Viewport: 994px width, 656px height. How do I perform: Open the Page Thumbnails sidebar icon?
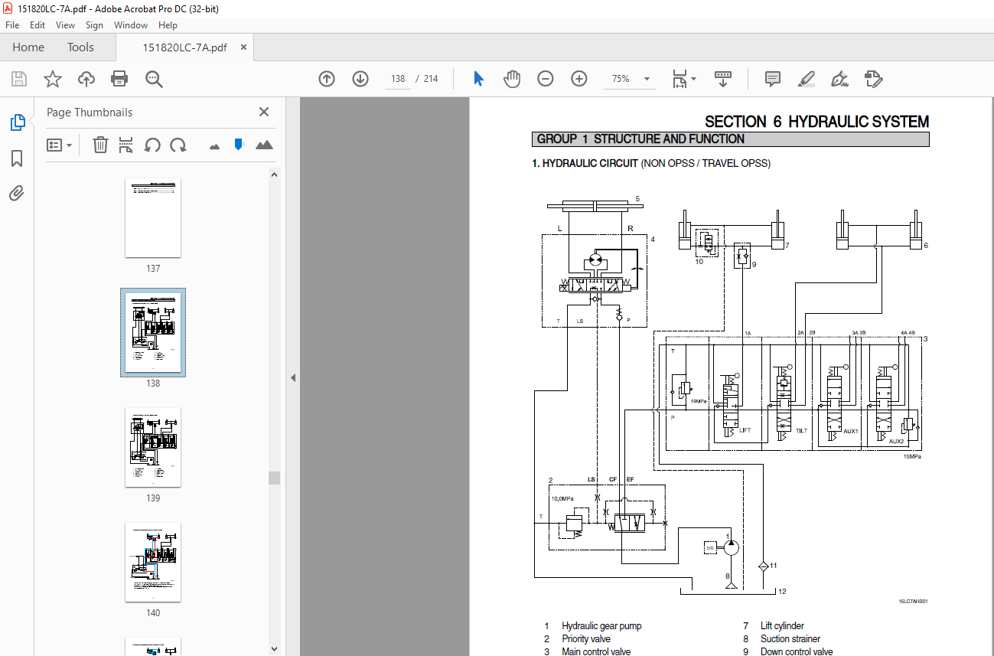[17, 122]
